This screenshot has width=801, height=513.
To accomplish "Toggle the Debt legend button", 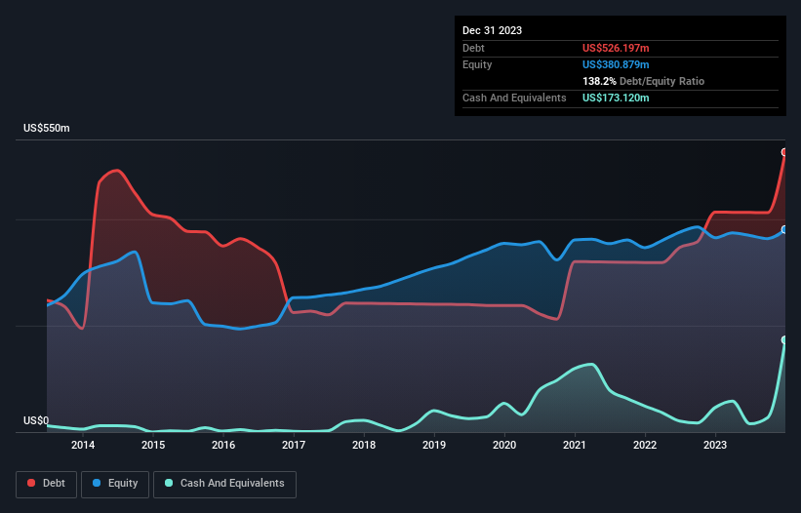I will [47, 484].
